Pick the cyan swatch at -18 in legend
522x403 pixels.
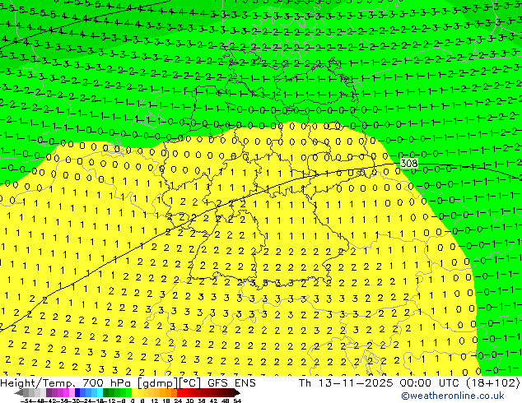tap(100, 392)
